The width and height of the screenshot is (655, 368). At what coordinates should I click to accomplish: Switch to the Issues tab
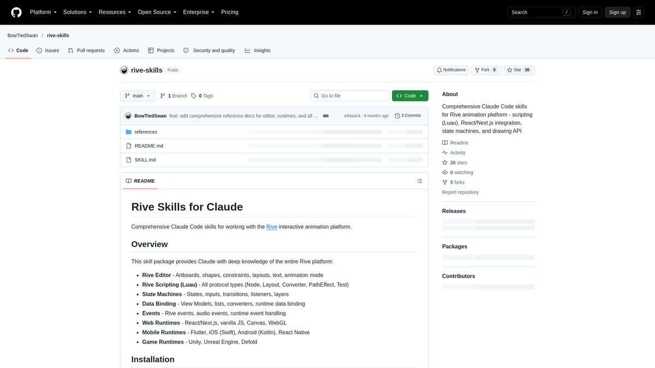click(x=47, y=50)
